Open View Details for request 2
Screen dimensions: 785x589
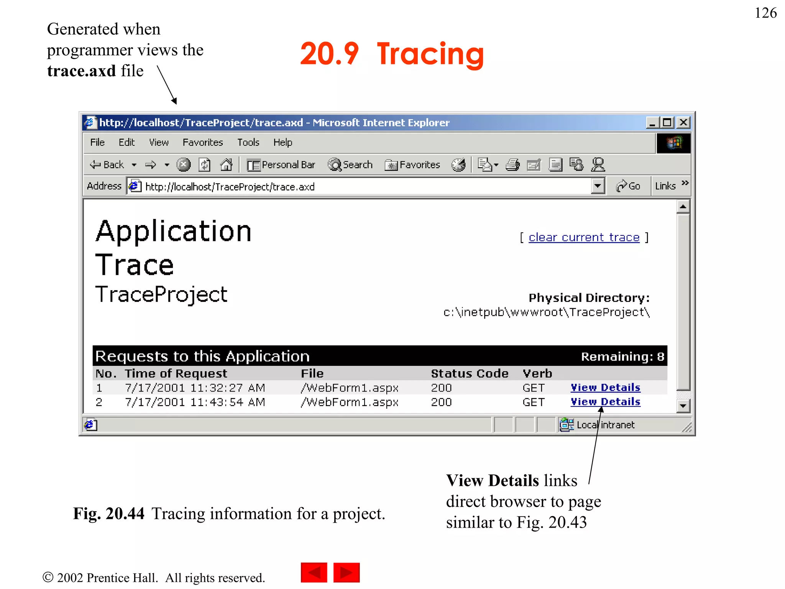coord(605,402)
